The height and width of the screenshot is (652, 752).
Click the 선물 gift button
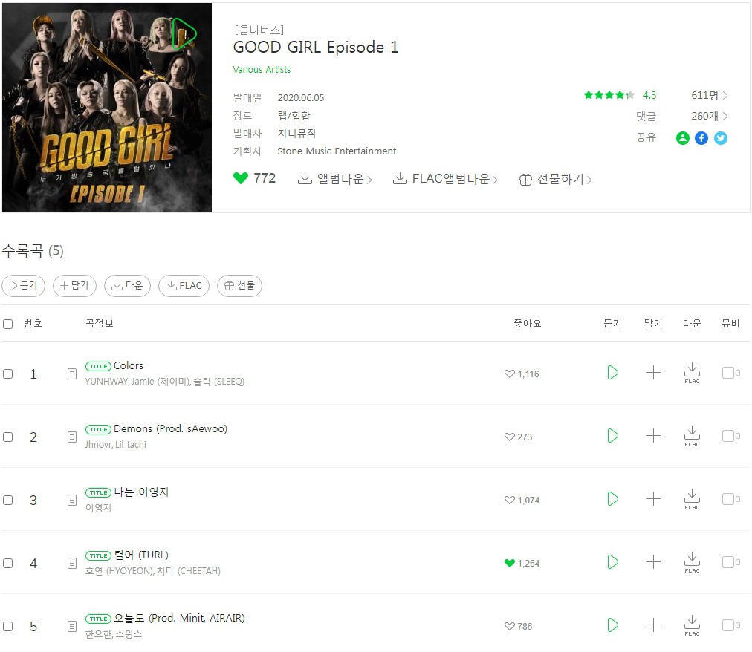point(239,286)
